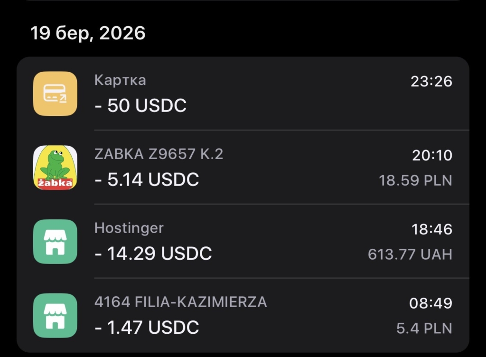Screen dimensions: 486x357
Task: Open the Żabka merchant avatar image
Action: [x=55, y=168]
